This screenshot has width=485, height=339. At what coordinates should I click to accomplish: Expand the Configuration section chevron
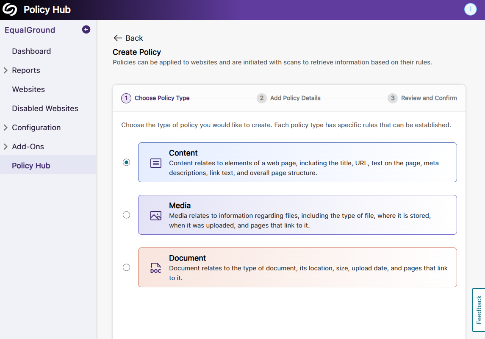[6, 128]
